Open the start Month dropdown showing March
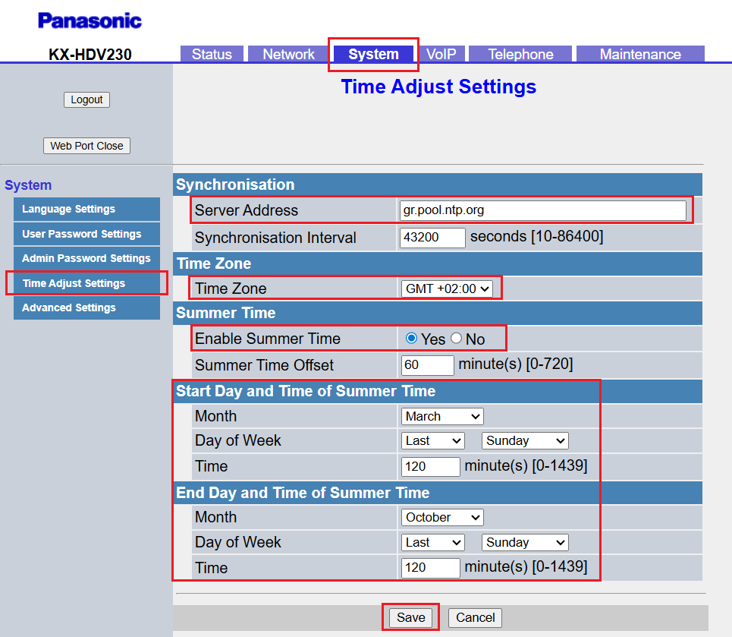The height and width of the screenshot is (637, 732). pos(442,416)
